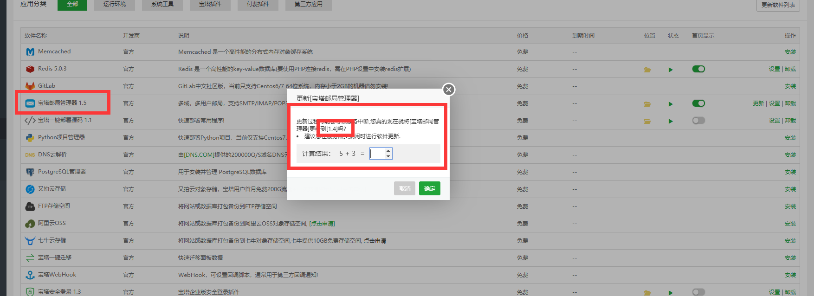Open 设置 for 宝塔邮局管理器

(775, 103)
